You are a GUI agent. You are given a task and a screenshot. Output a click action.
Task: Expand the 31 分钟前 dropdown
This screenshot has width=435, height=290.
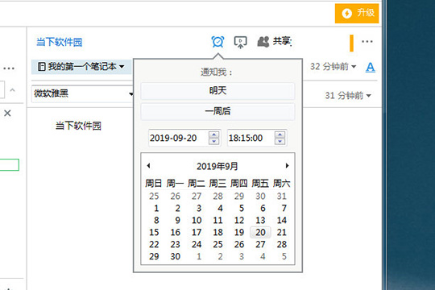[x=348, y=96]
